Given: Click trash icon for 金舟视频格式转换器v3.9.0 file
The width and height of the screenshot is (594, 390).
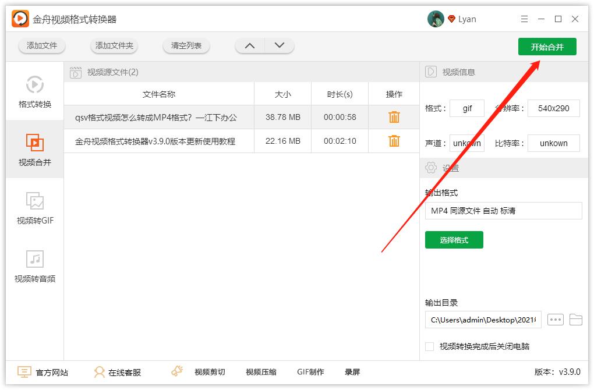Looking at the screenshot, I should (x=394, y=141).
